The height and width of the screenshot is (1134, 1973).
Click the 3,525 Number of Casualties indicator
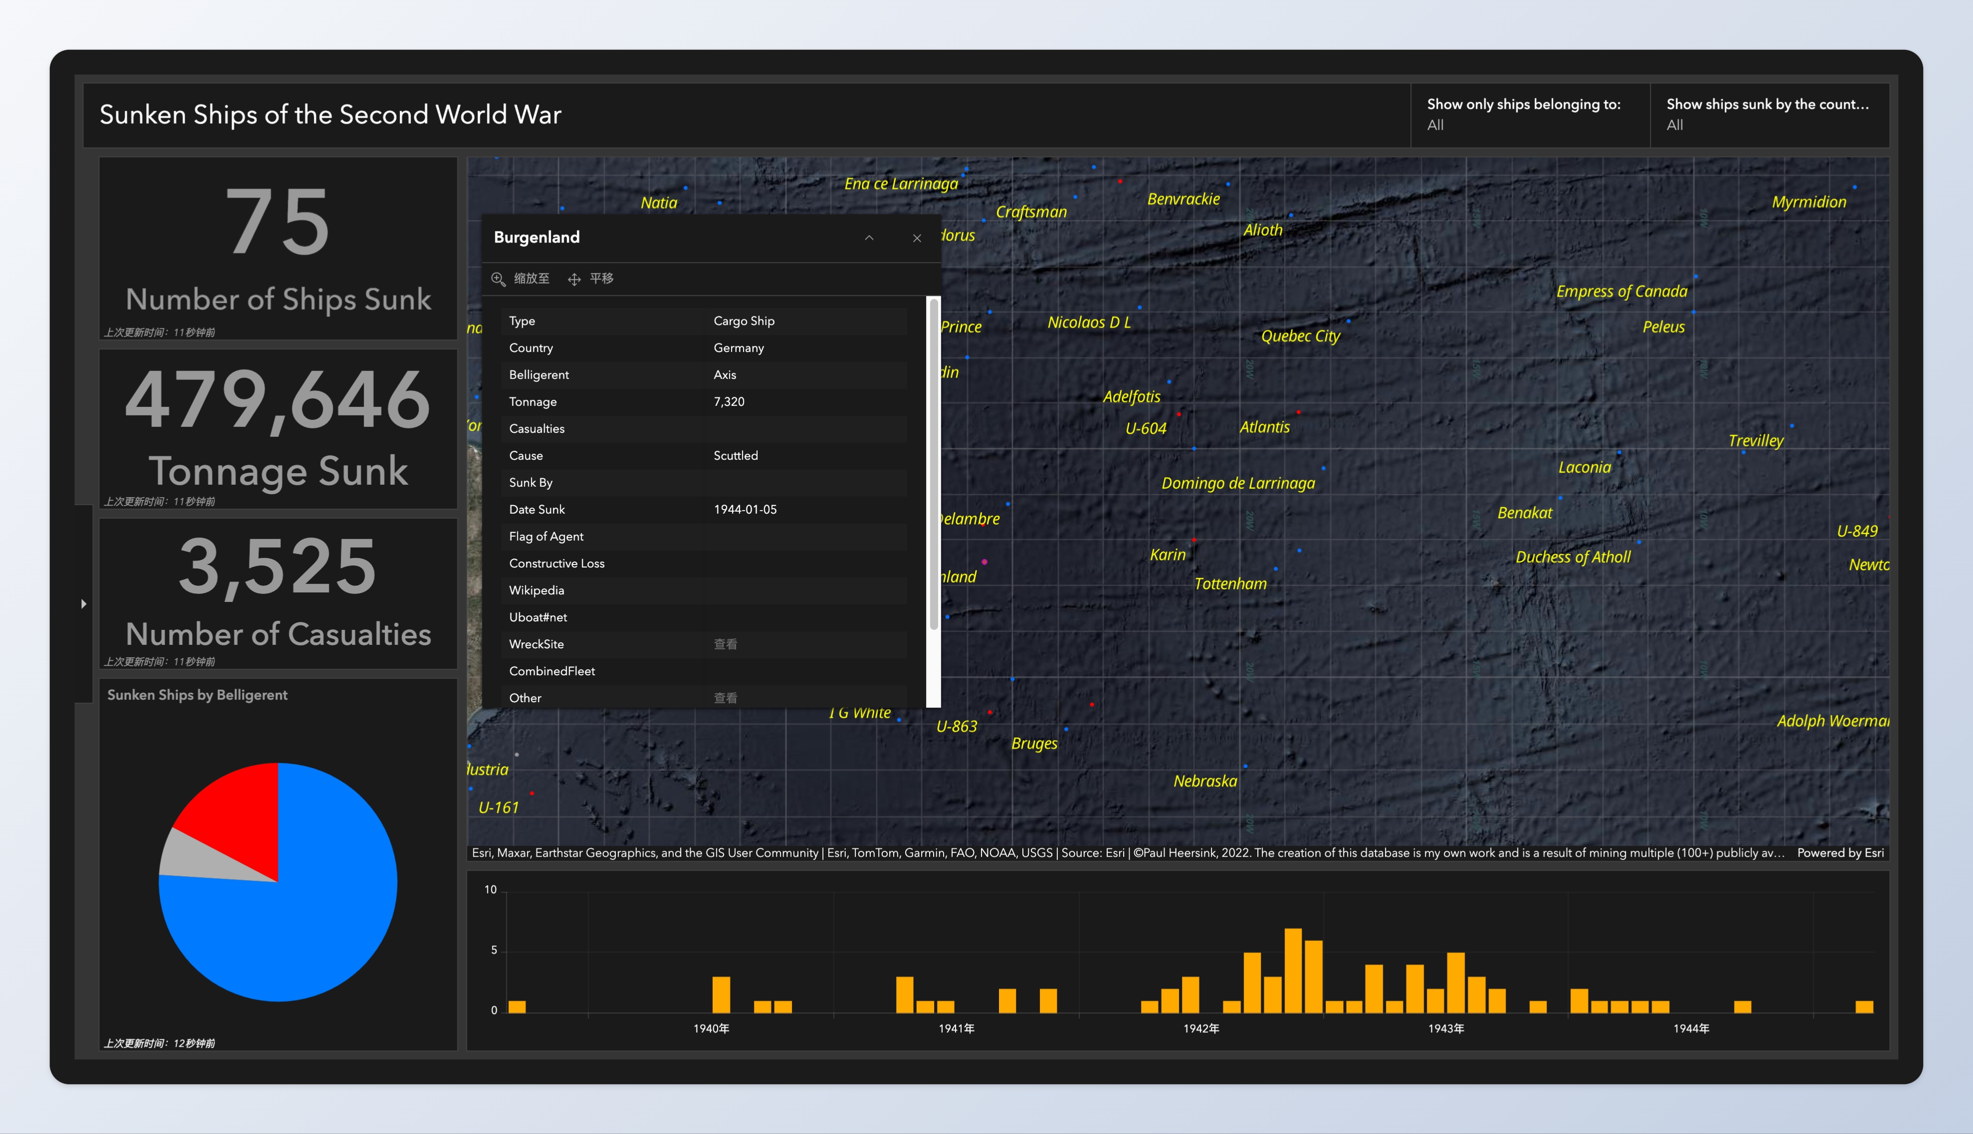click(278, 593)
